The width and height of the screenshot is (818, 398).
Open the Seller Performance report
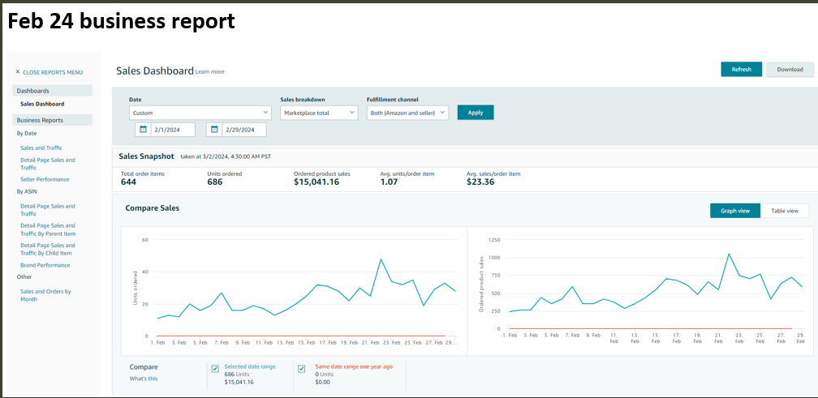pos(45,179)
